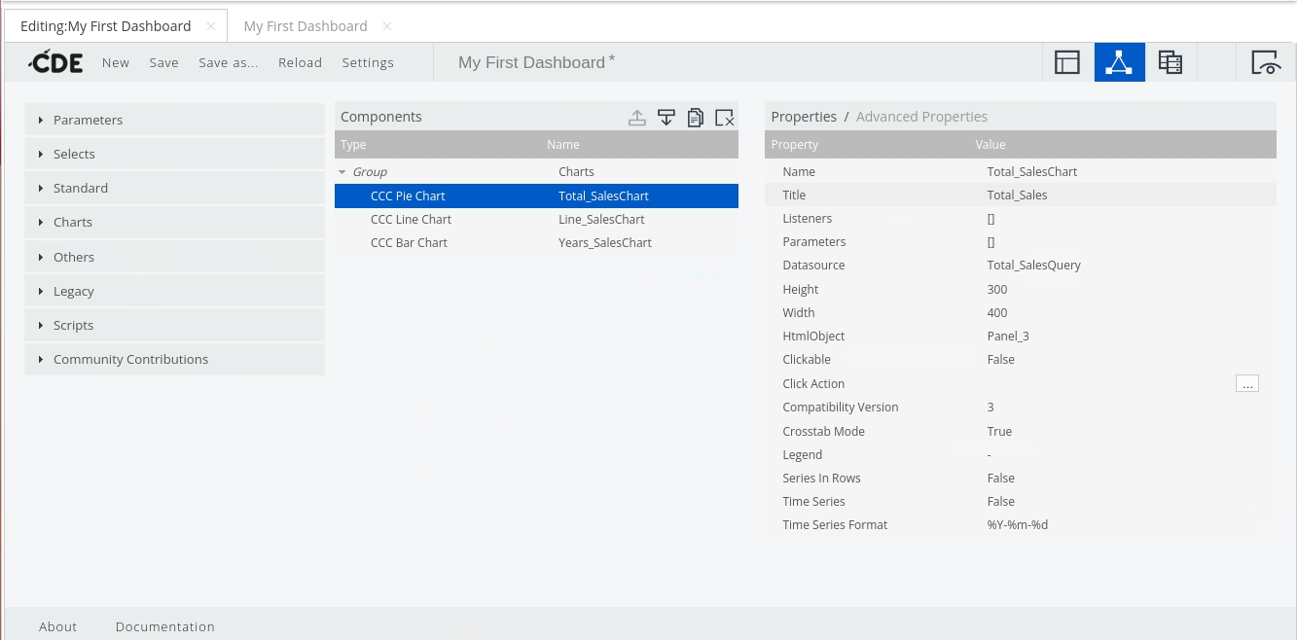Switch to the My First Dashboard tab
The image size is (1297, 640).
(306, 26)
